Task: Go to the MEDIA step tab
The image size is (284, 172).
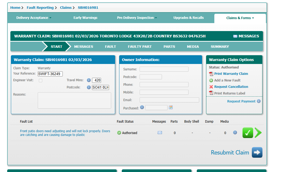Action: click(193, 46)
